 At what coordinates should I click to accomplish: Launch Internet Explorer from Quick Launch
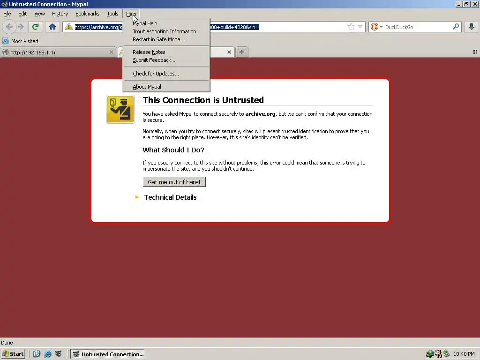pyautogui.click(x=48, y=354)
